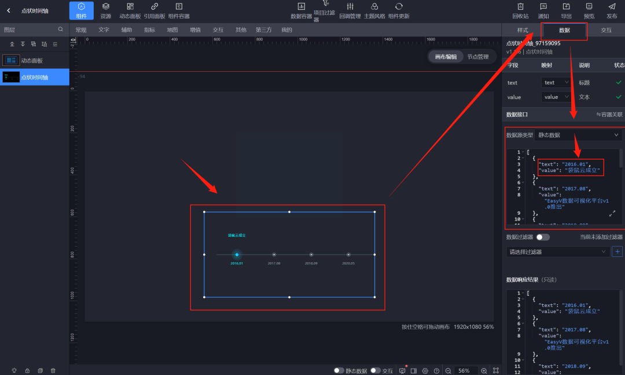625x375 pixels.
Task: Open the 第三方 component category
Action: click(263, 30)
